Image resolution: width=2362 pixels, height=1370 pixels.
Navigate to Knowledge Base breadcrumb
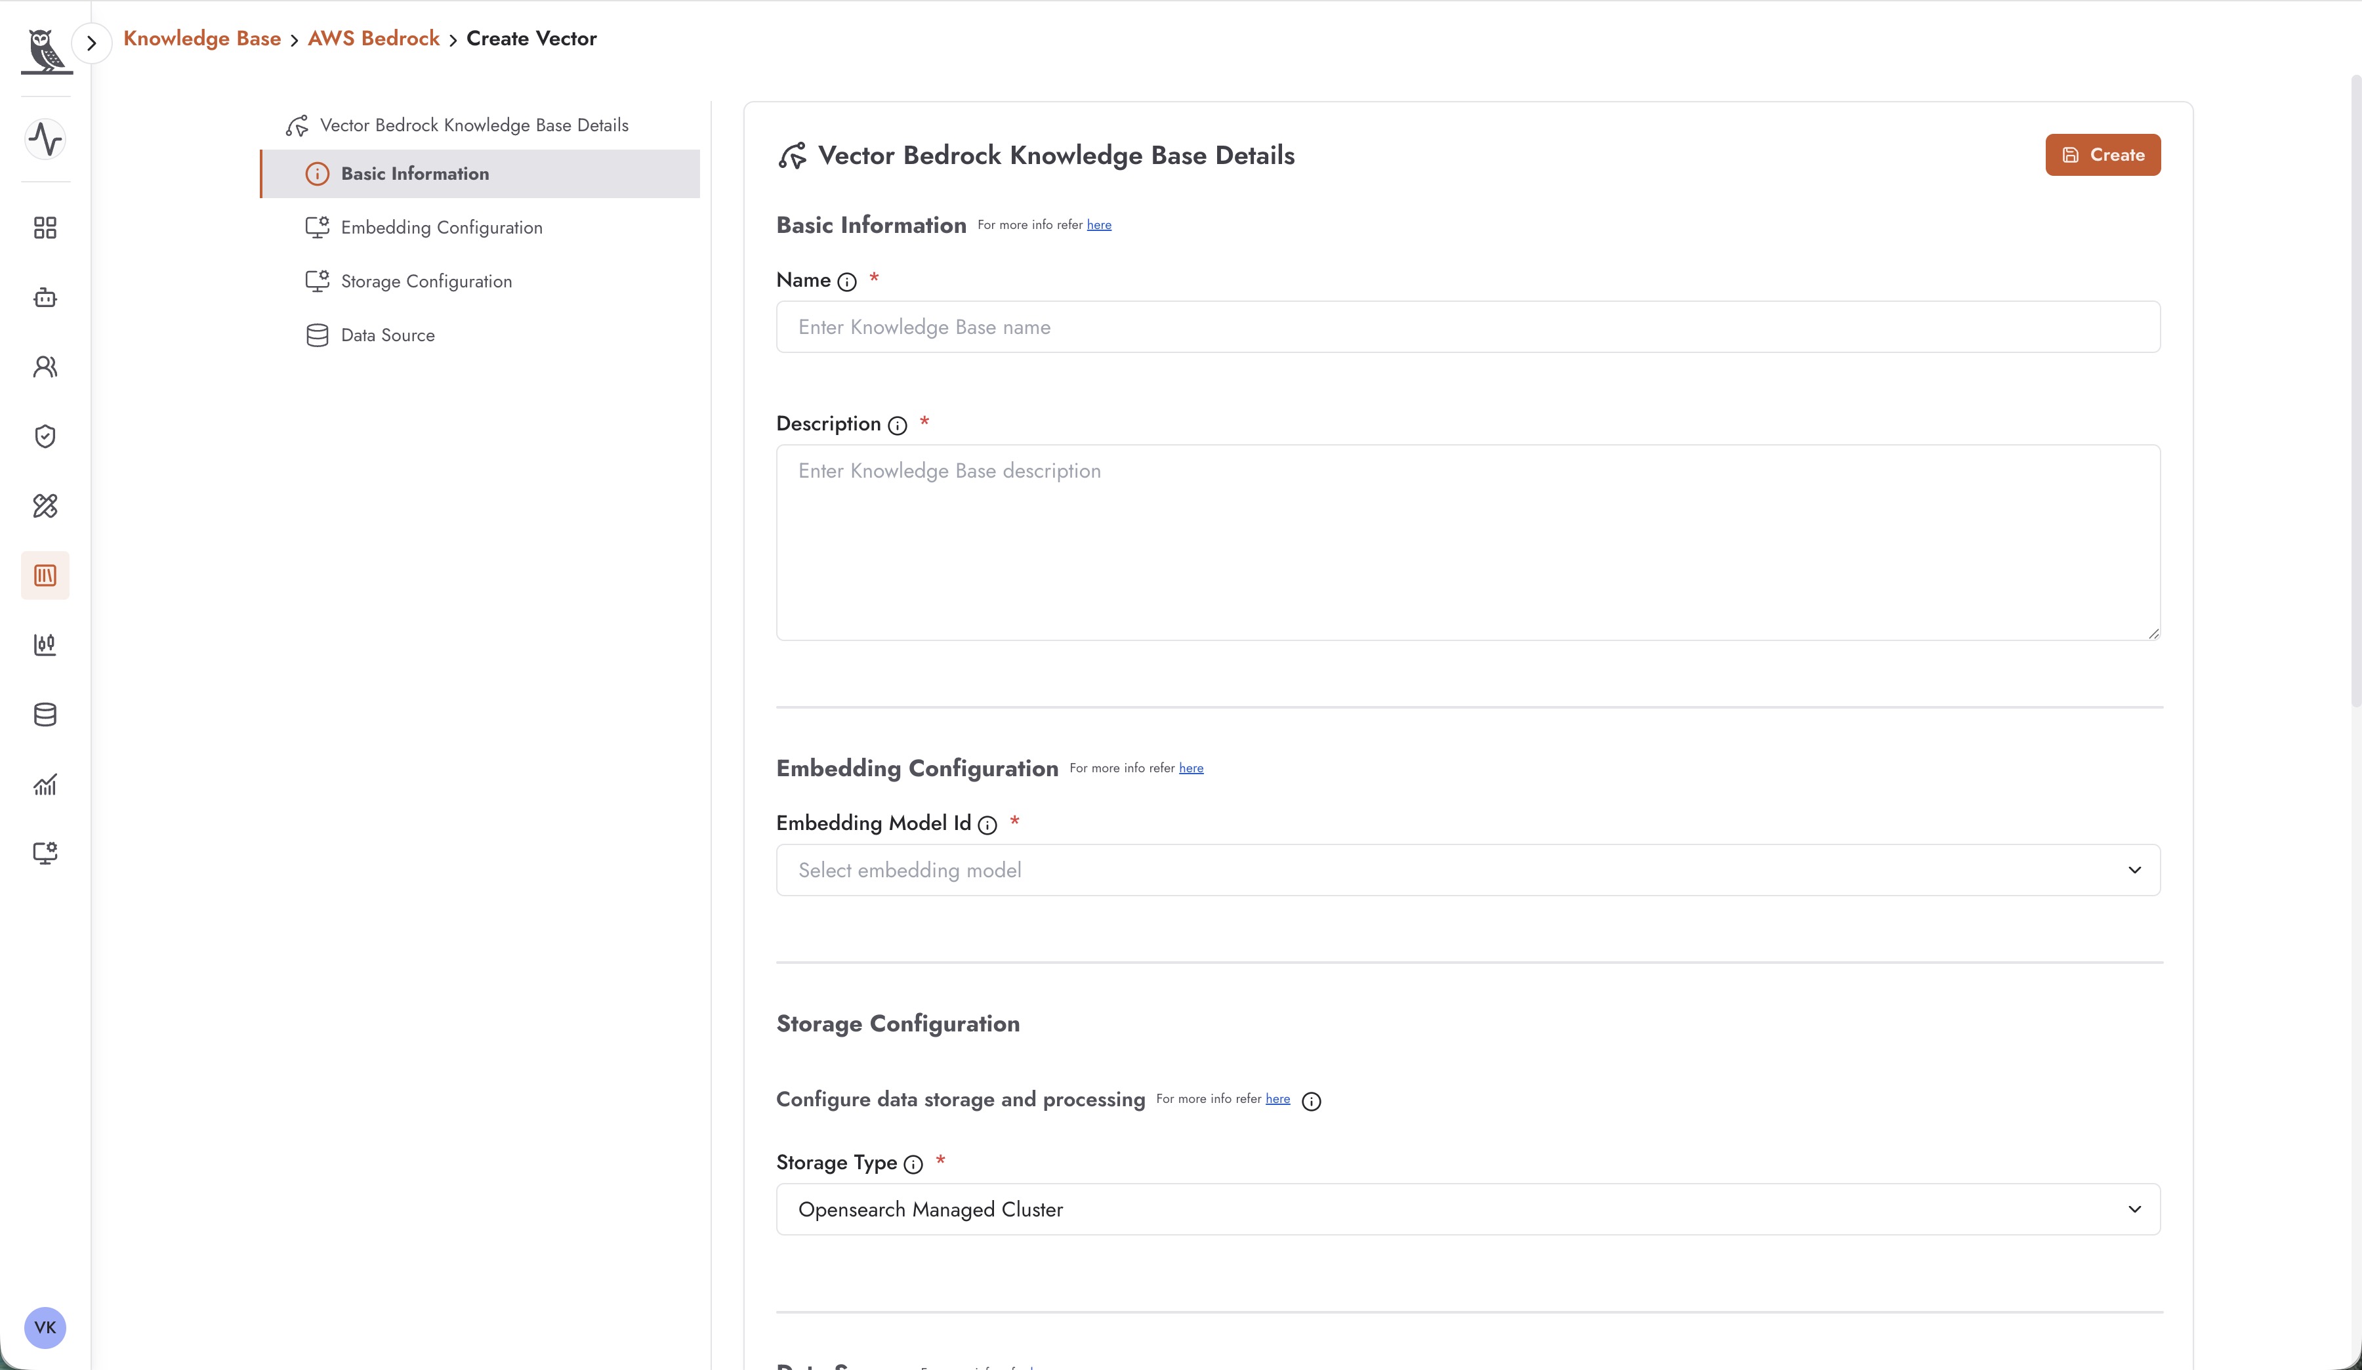(203, 39)
